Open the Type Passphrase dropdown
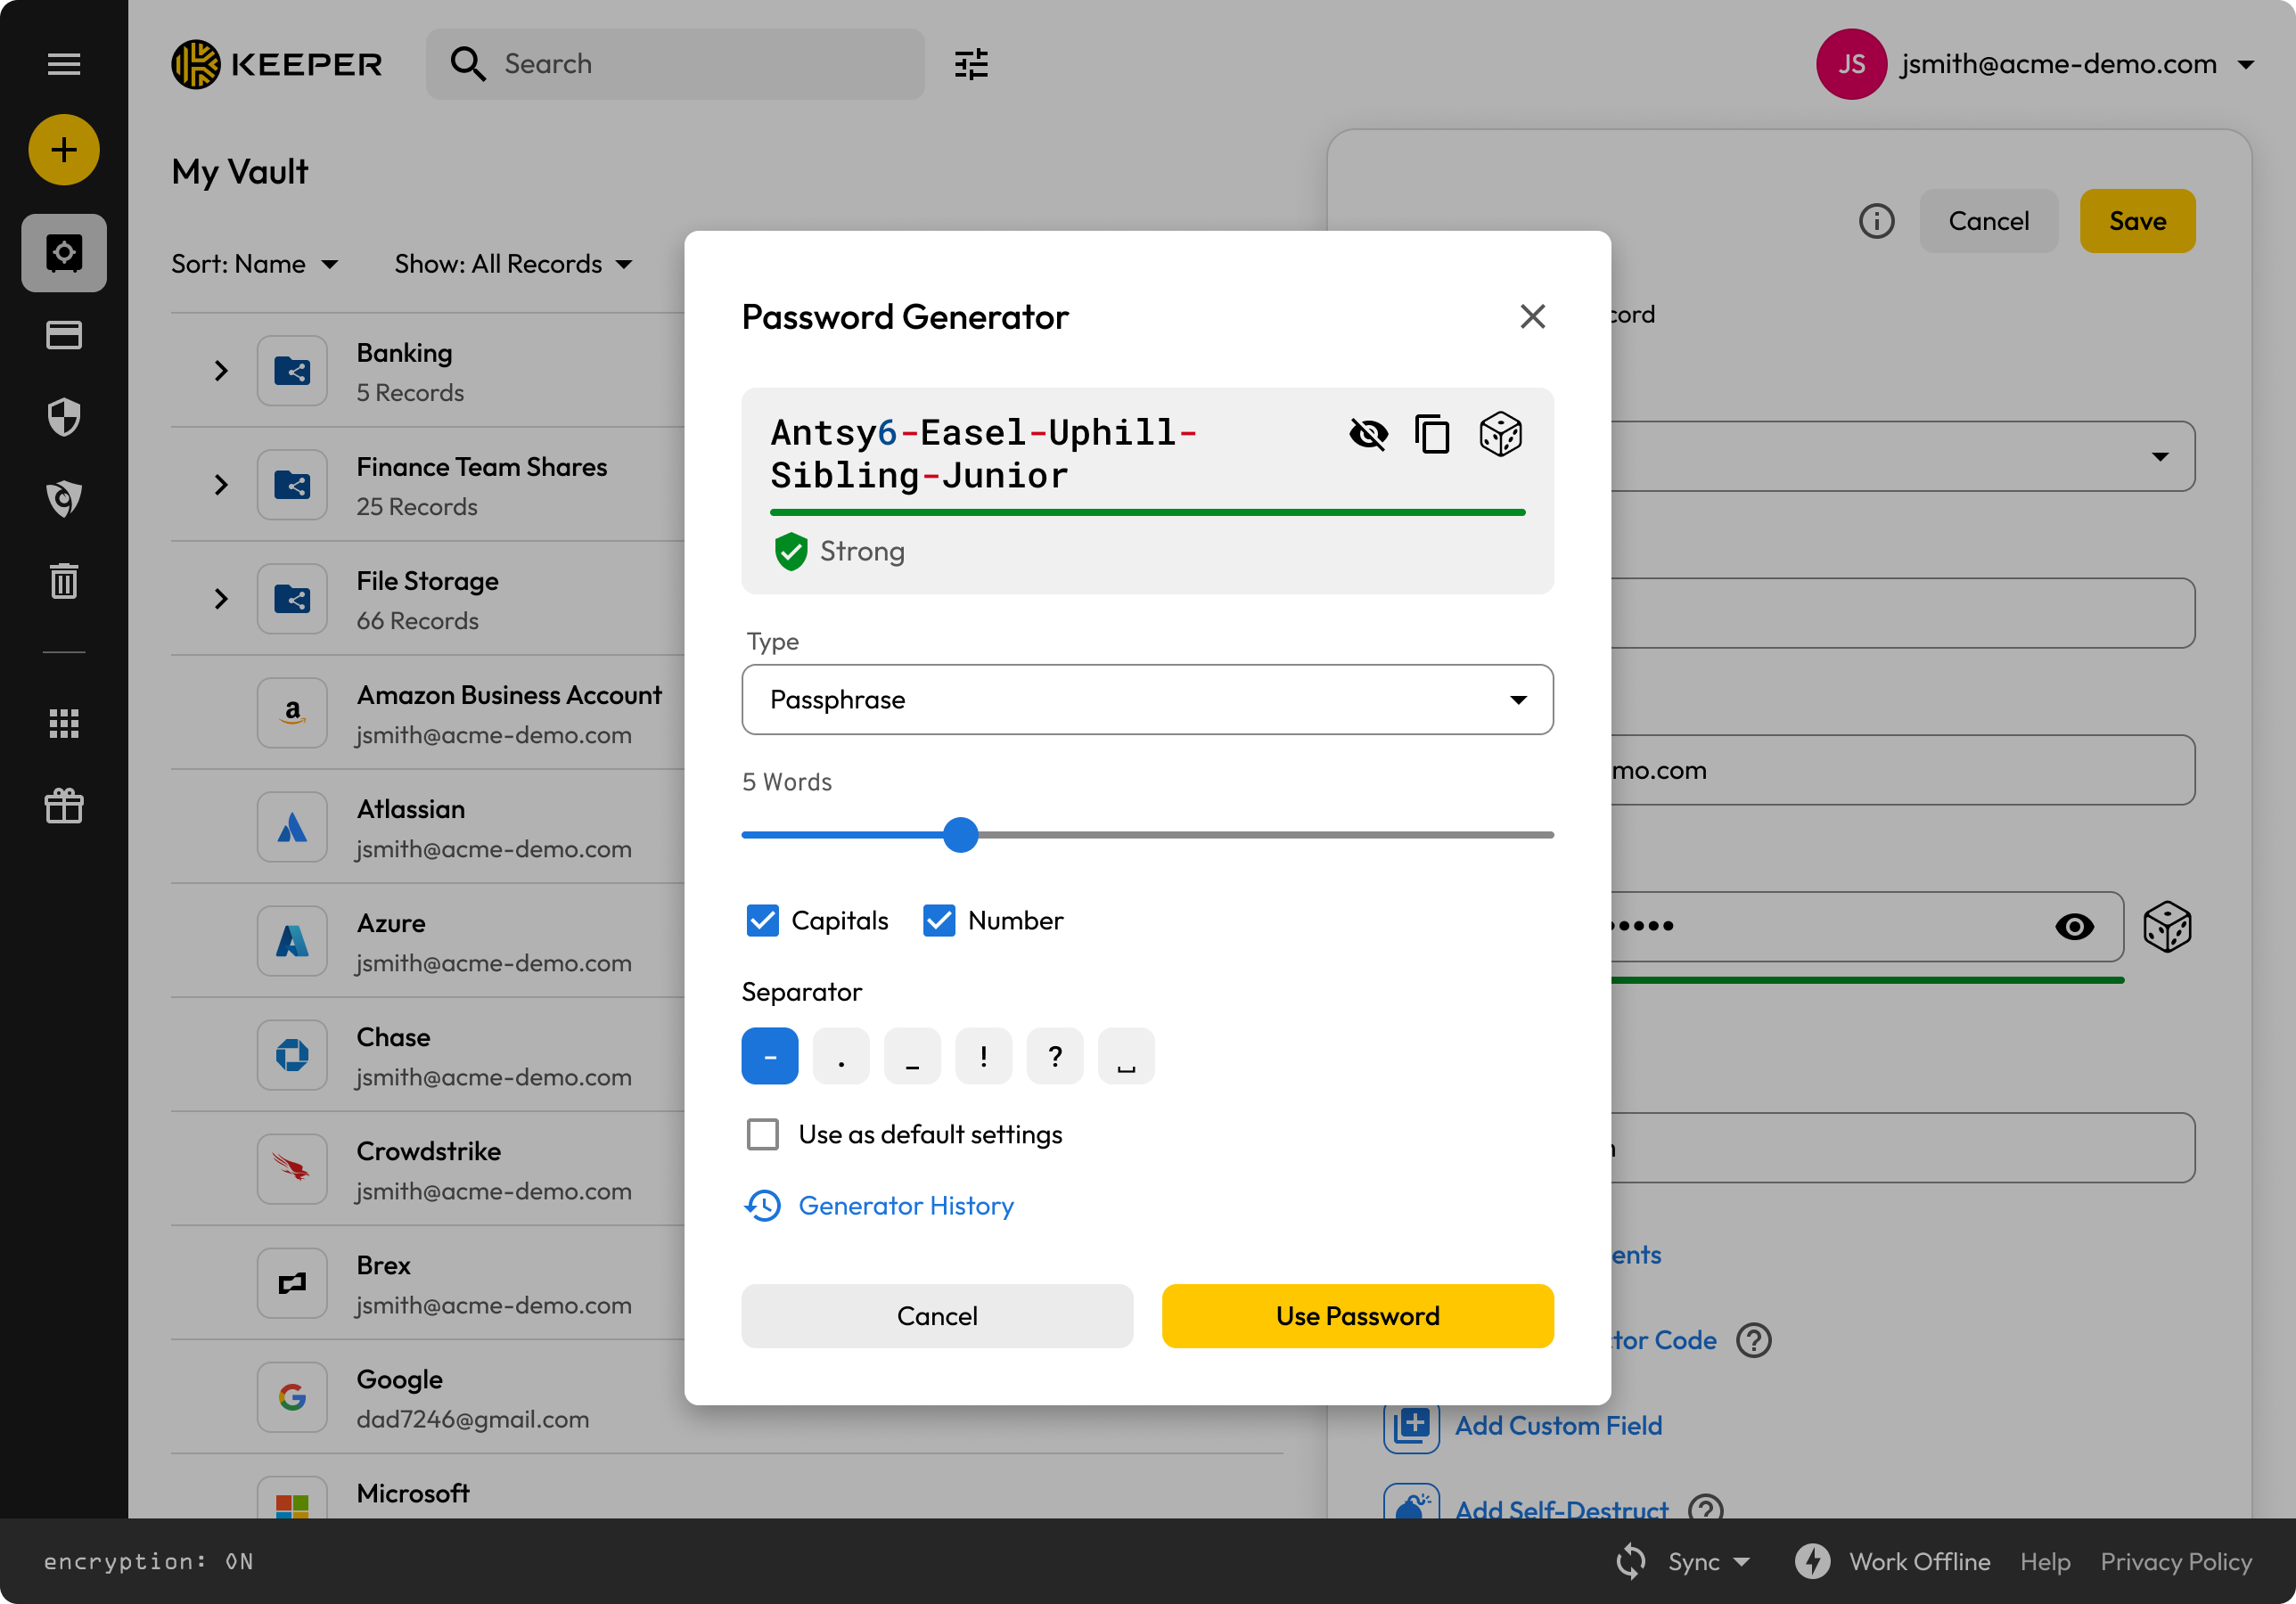2296x1604 pixels. (1147, 699)
